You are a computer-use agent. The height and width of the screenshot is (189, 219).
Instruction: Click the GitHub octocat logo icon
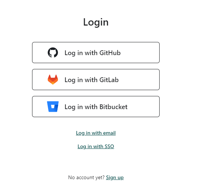pyautogui.click(x=53, y=53)
